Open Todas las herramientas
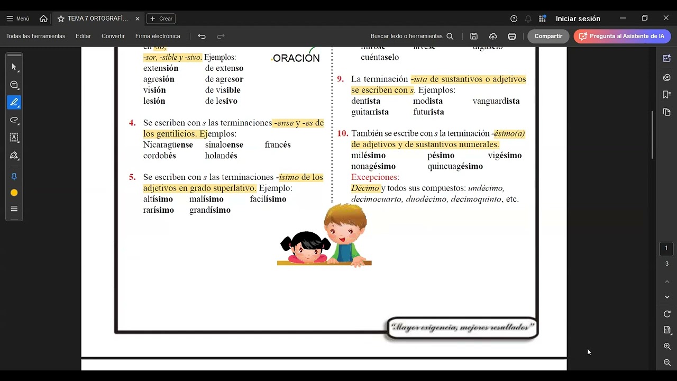 [36, 36]
